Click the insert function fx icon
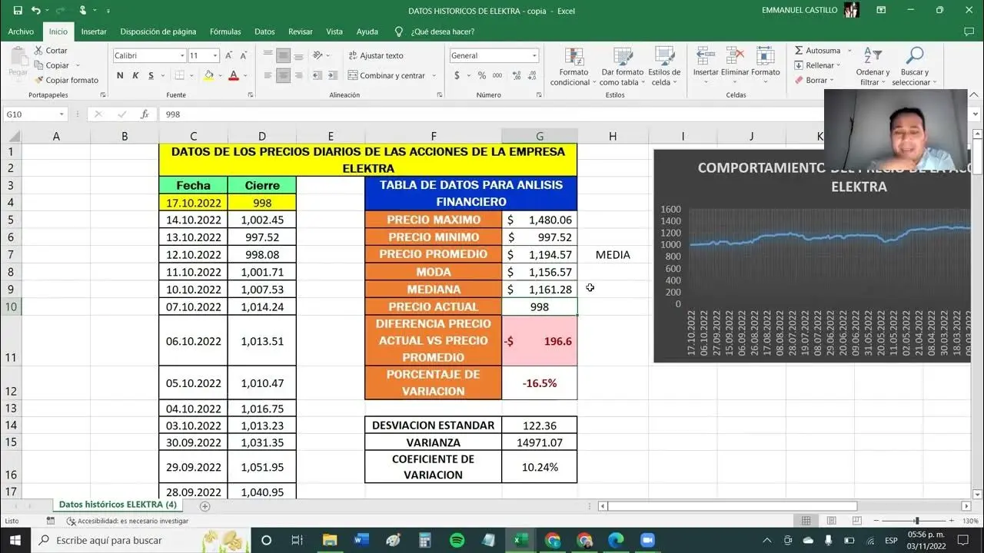The width and height of the screenshot is (984, 553). click(145, 114)
